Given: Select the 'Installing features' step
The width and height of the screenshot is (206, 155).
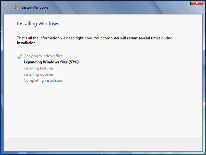Looking at the screenshot, I should [38, 68].
